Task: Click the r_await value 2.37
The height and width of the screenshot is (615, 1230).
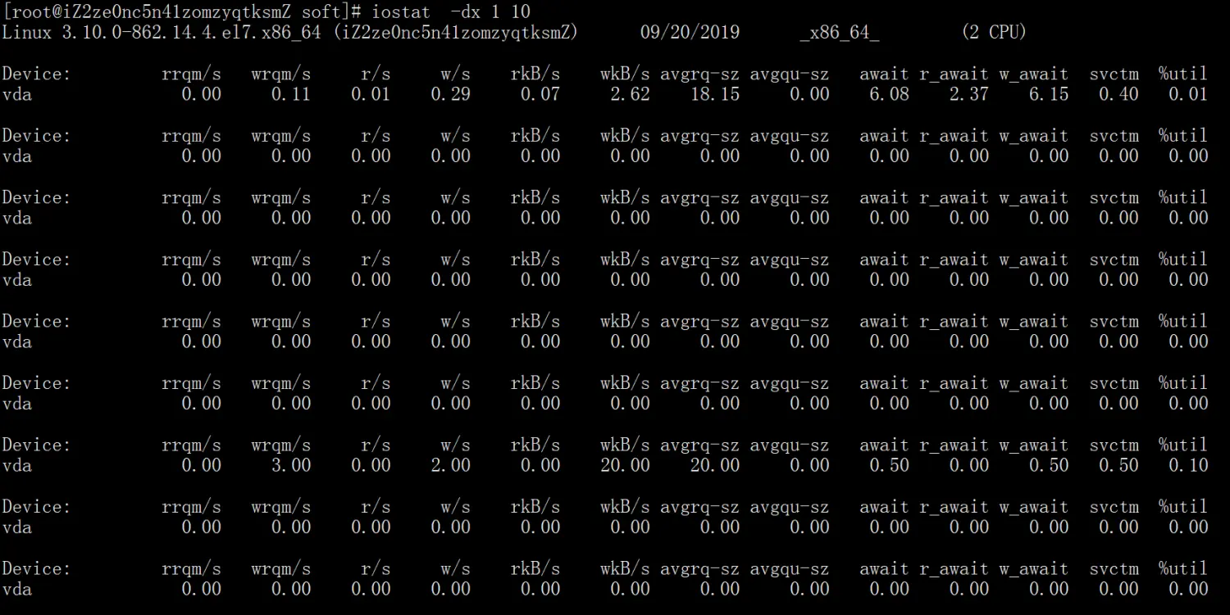Action: click(968, 94)
